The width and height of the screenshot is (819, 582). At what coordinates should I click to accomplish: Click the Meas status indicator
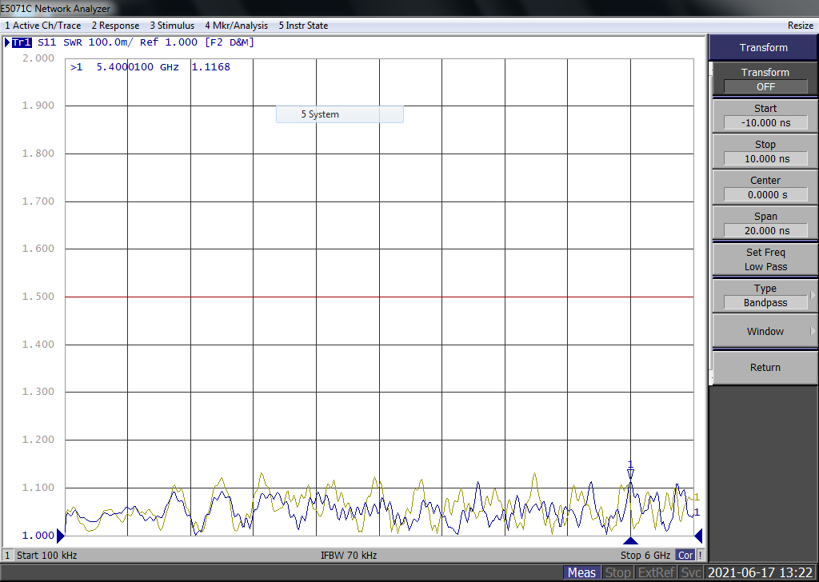(582, 572)
